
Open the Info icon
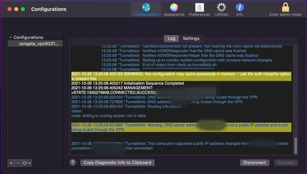point(240,9)
